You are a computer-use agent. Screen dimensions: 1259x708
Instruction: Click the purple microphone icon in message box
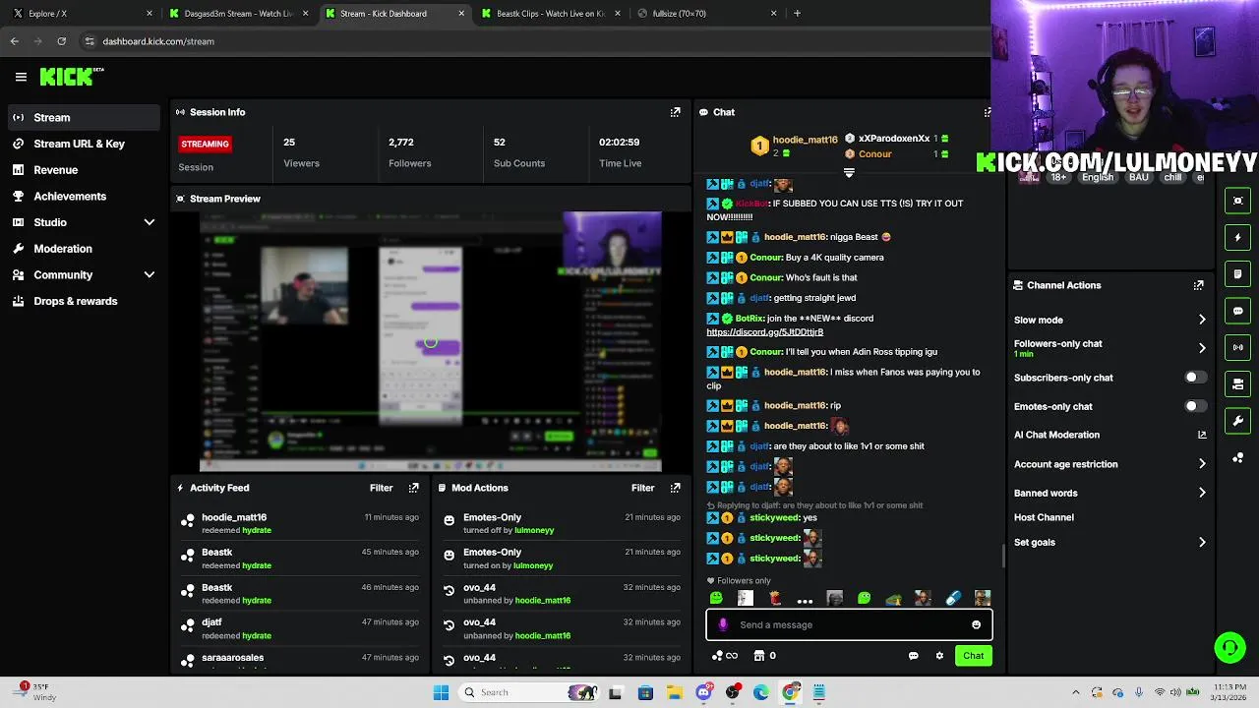coord(724,624)
